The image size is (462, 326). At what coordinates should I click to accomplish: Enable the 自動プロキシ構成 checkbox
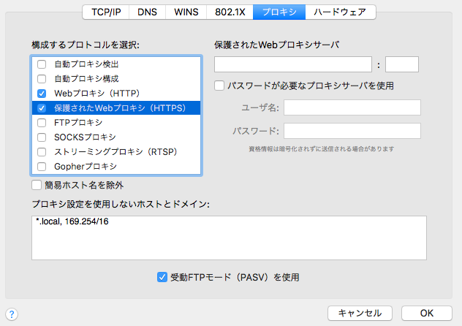(x=42, y=79)
